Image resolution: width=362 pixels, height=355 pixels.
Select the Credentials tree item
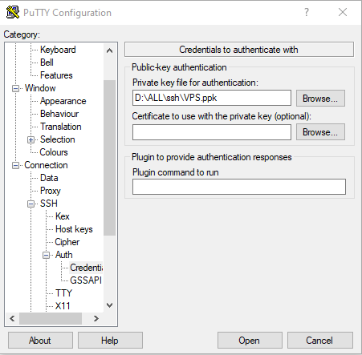86,268
